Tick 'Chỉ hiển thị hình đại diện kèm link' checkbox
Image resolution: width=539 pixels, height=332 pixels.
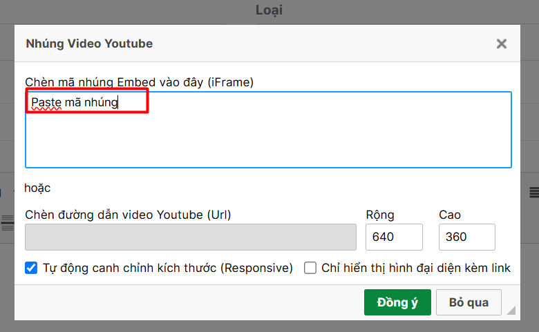click(x=310, y=268)
